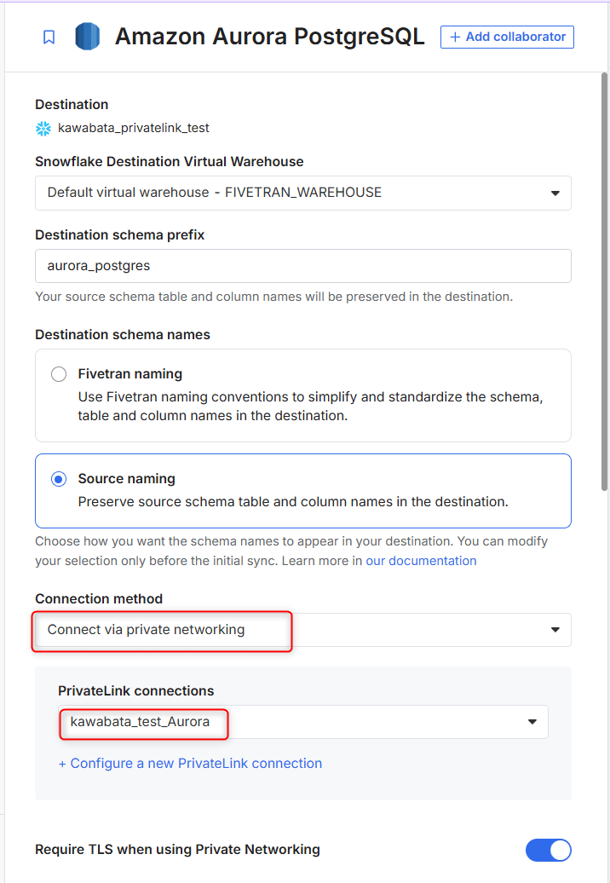Click the bookmark icon beside the title

(49, 38)
